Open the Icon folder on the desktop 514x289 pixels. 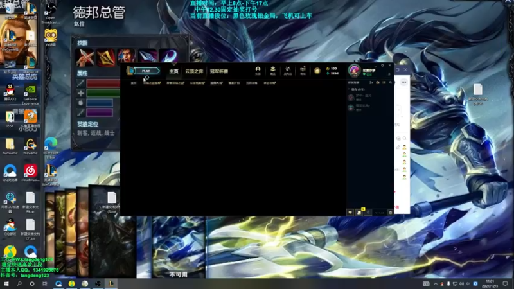pyautogui.click(x=10, y=119)
